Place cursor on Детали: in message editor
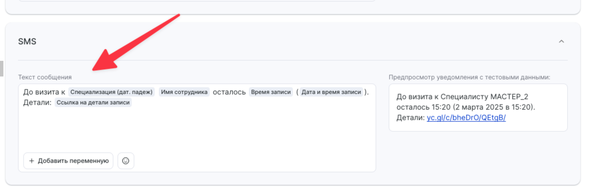The height and width of the screenshot is (195, 595). [37, 103]
